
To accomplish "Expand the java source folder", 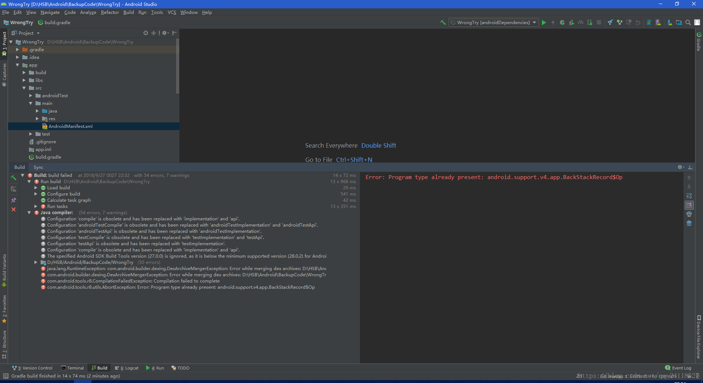I will [37, 111].
